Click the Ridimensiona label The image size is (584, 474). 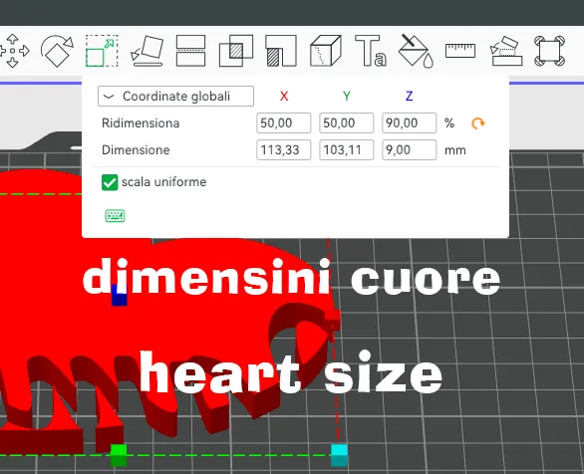[x=141, y=123]
